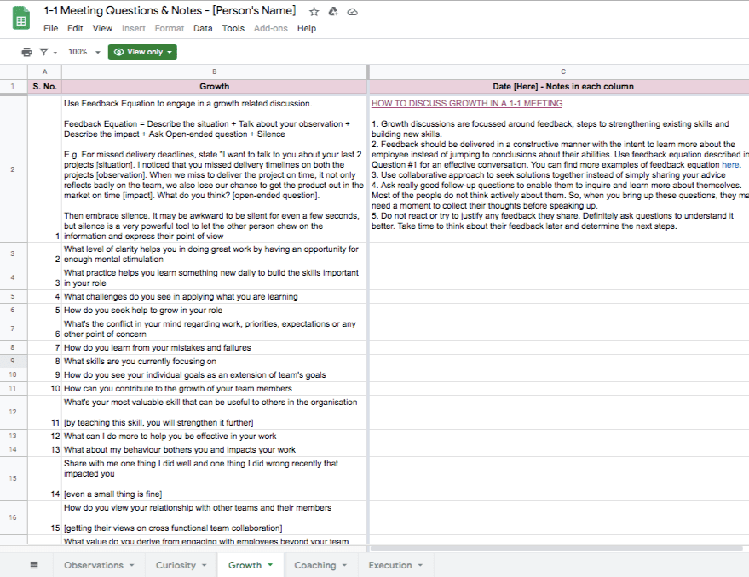Open the View only mode dropdown
Viewport: 749px width, 577px height.
tap(142, 52)
